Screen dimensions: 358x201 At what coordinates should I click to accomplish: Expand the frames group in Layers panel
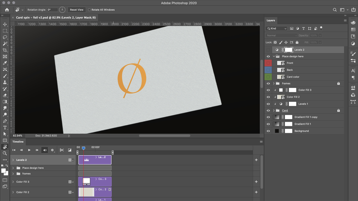pyautogui.click(x=274, y=83)
